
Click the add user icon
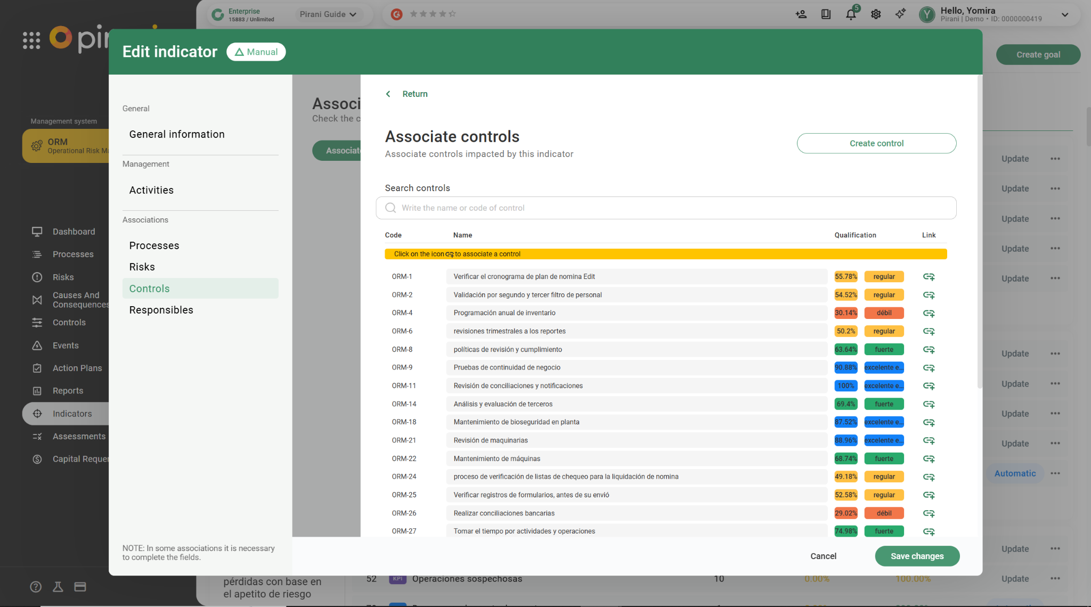pyautogui.click(x=801, y=14)
